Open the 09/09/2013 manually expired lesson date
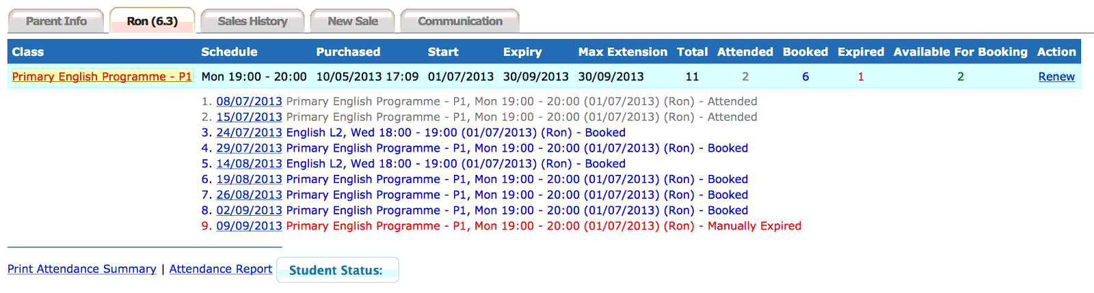The height and width of the screenshot is (293, 1094). [249, 226]
